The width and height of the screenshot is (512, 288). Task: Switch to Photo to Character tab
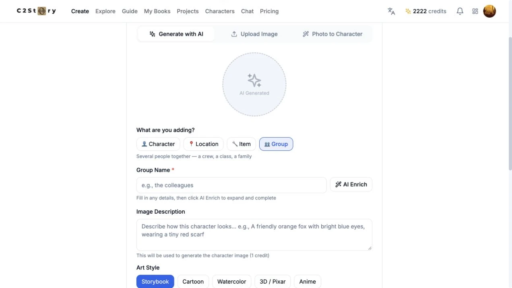click(332, 34)
